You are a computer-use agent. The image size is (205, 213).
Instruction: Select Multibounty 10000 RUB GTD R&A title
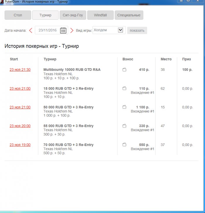pos(72,70)
